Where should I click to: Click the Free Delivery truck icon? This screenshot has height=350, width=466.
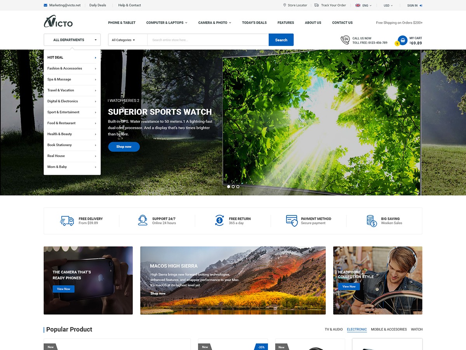coord(67,221)
